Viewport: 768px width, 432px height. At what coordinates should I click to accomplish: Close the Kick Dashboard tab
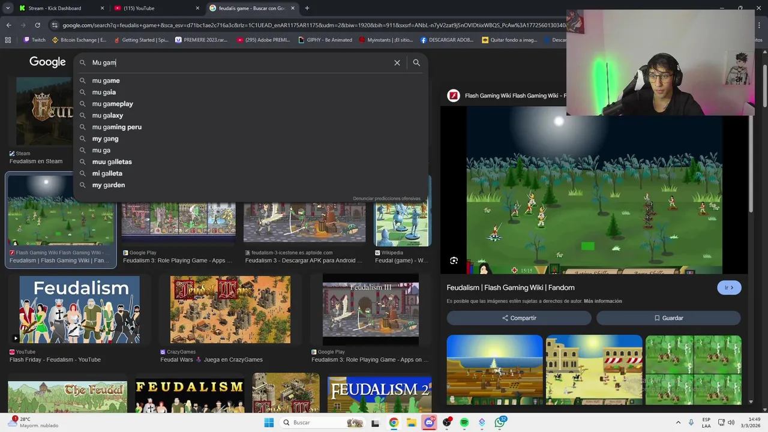pos(102,8)
